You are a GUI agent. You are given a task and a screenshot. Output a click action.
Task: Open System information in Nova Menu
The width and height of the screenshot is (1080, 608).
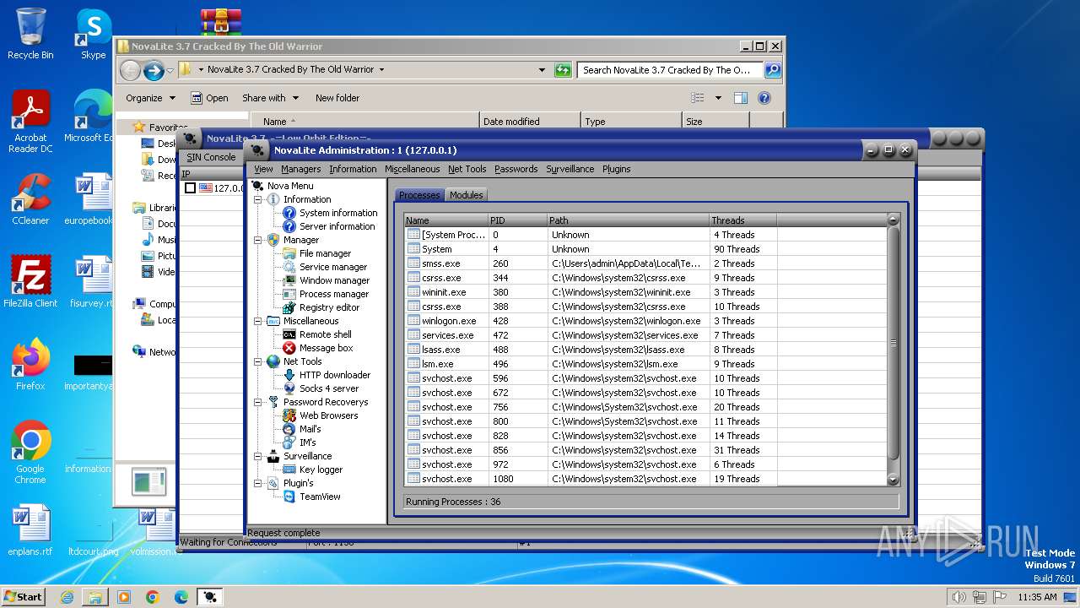point(337,213)
